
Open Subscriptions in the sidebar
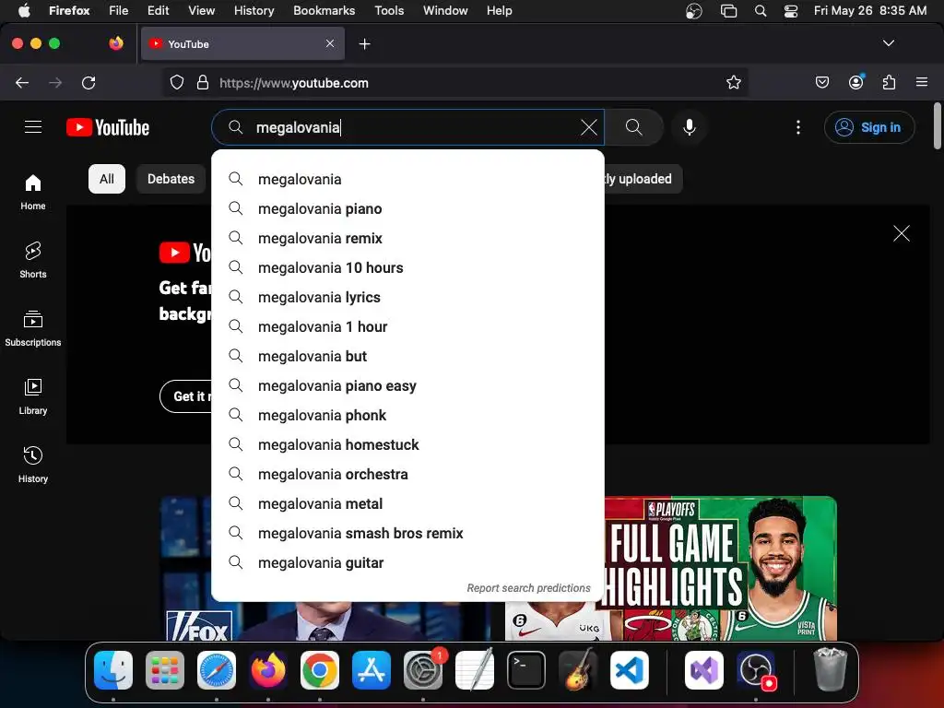[33, 328]
